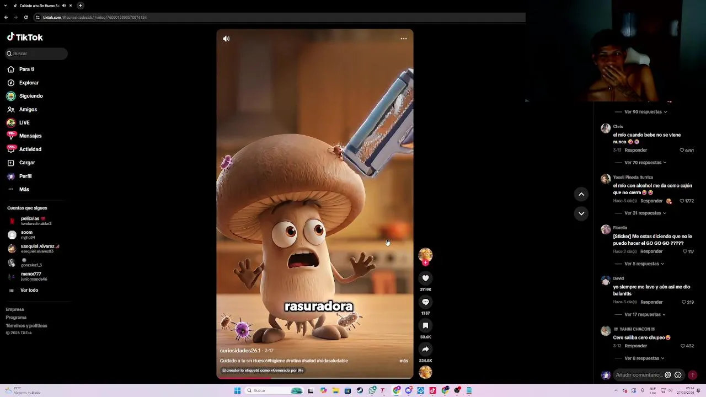This screenshot has width=706, height=397.
Task: Post comment with the red arrow button
Action: point(693,375)
